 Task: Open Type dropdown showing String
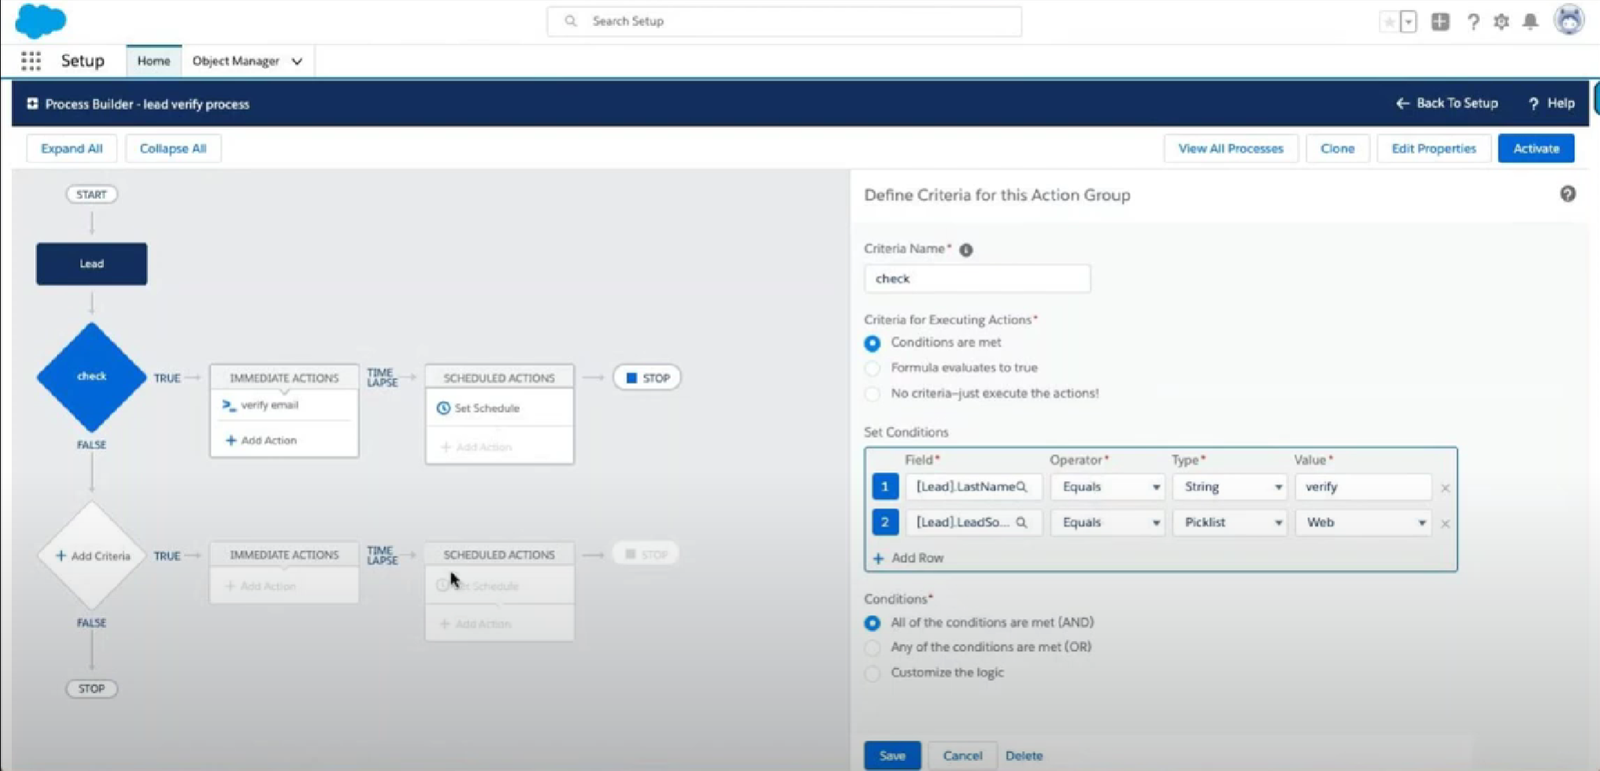coord(1230,487)
